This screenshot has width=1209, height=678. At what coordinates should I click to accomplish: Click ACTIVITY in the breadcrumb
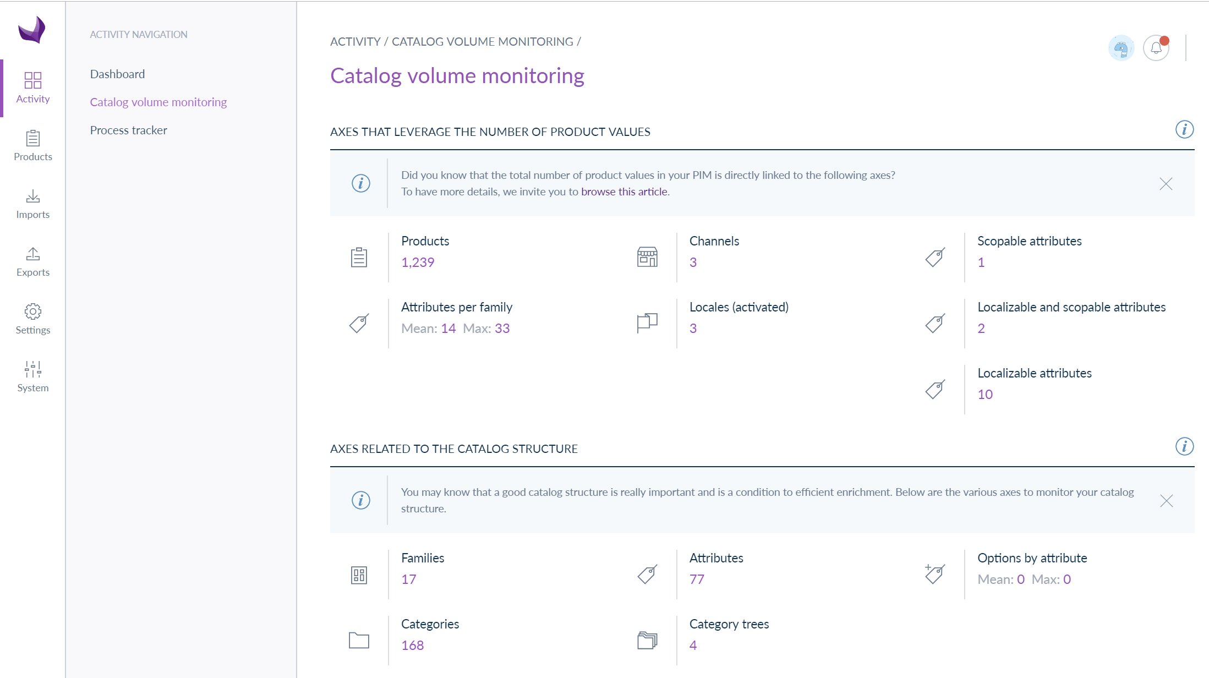click(355, 42)
